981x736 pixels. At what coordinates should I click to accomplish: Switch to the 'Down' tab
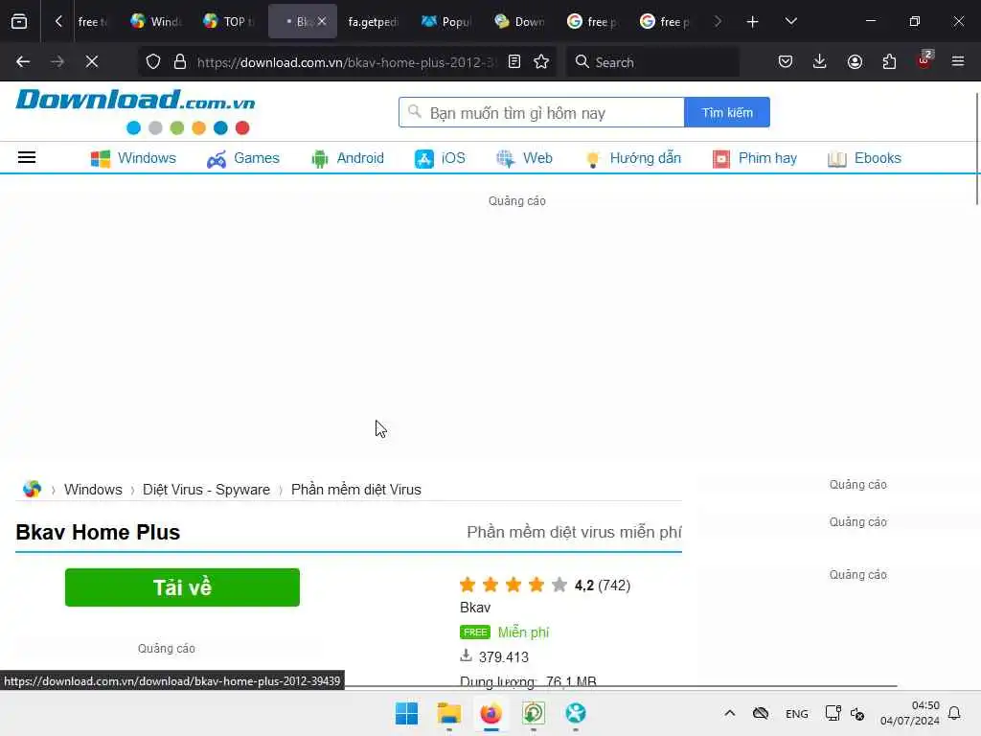pyautogui.click(x=519, y=22)
